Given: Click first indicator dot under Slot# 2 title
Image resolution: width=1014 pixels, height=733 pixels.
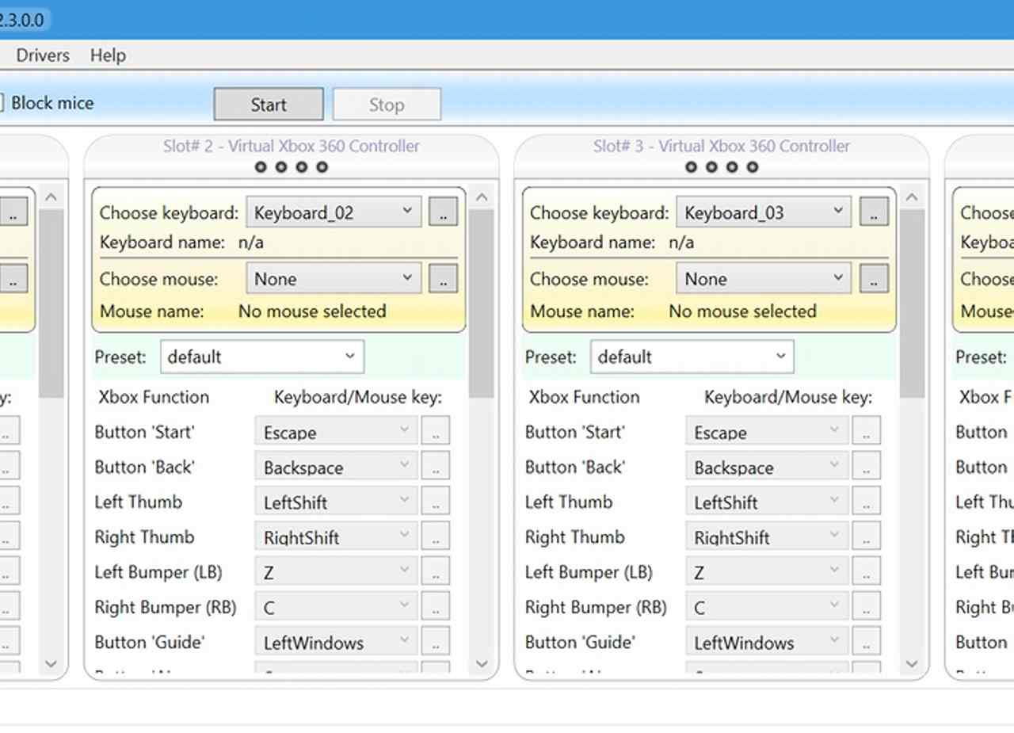Looking at the screenshot, I should [261, 167].
